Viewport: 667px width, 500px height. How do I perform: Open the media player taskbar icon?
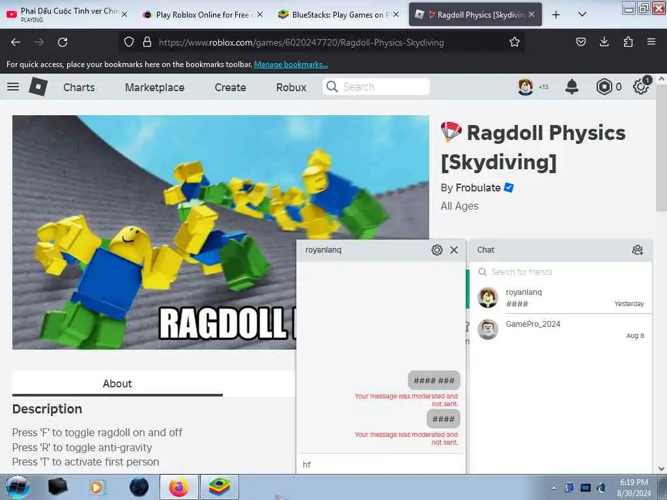click(x=98, y=487)
